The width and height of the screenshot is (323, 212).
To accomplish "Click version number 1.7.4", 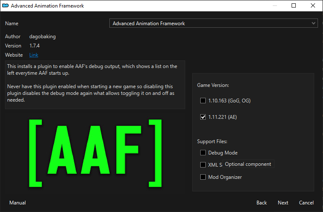I will coord(34,46).
